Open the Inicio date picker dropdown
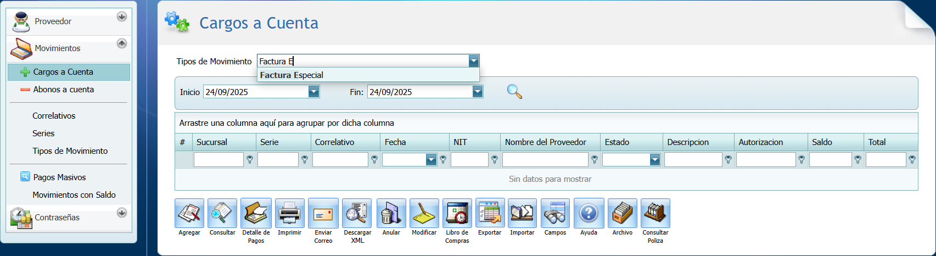Viewport: 936px width, 256px height. coord(313,92)
